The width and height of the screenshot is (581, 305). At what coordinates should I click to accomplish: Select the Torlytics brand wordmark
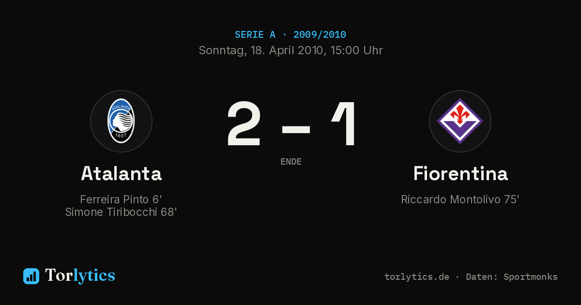click(x=80, y=275)
